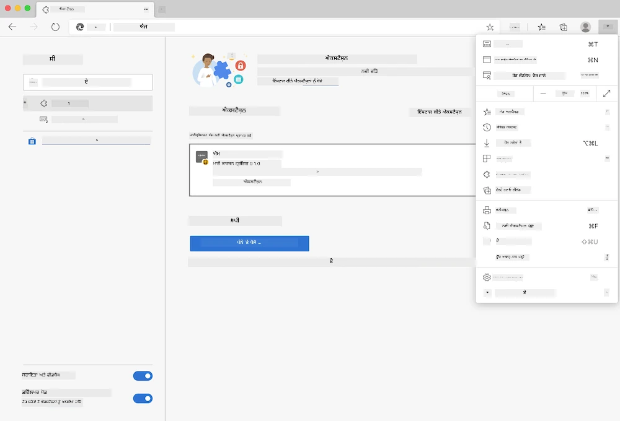Click the gear Settings icon in menu
The width and height of the screenshot is (620, 421).
(x=487, y=277)
